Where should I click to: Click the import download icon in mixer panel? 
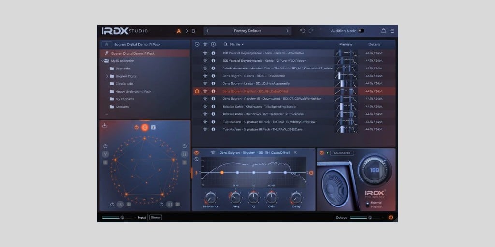coord(105,125)
